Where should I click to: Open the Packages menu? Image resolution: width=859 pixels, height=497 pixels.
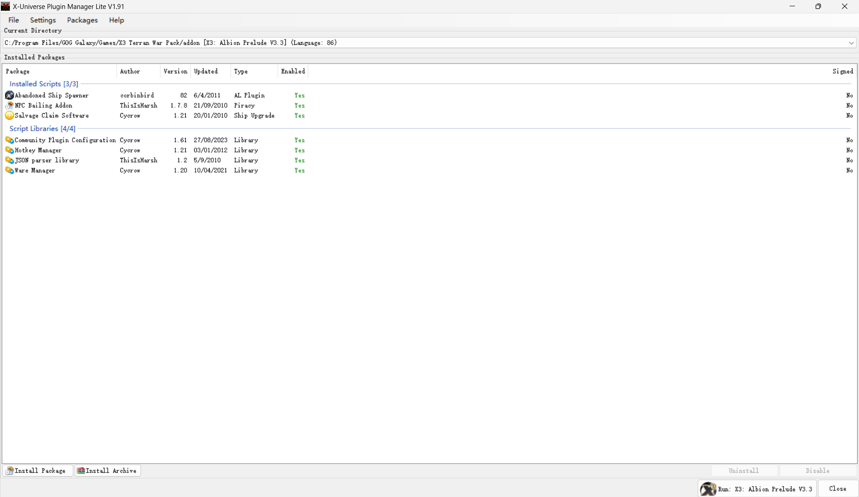pos(82,20)
